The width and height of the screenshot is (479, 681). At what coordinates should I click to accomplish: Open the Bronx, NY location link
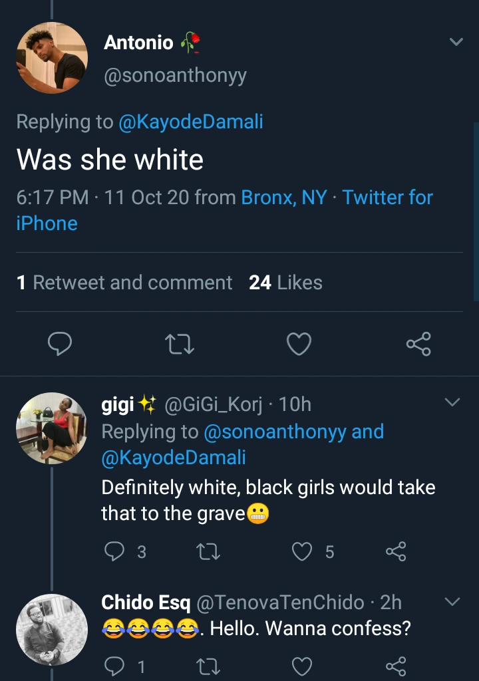click(x=284, y=198)
